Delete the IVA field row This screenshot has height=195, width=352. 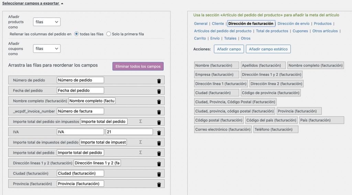coord(159,133)
